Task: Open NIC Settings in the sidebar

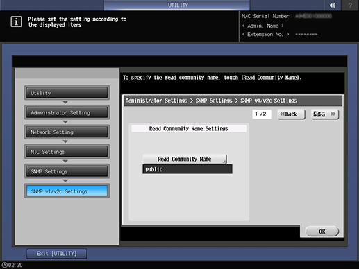Action: (x=67, y=152)
